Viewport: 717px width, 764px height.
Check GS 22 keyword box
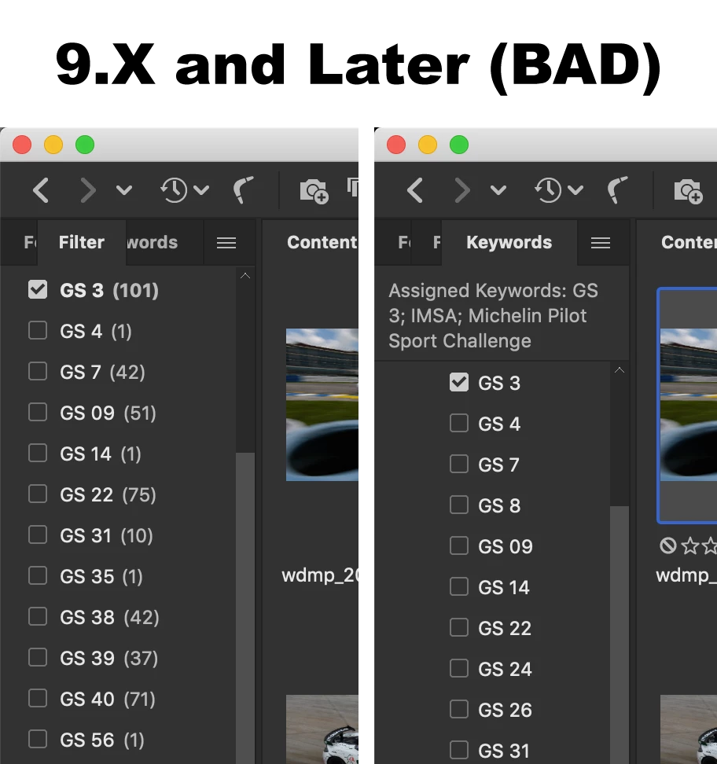point(458,628)
